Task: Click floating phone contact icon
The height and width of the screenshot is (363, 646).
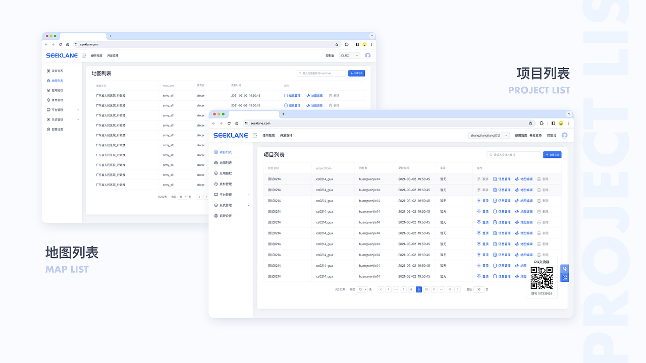Action: [565, 269]
